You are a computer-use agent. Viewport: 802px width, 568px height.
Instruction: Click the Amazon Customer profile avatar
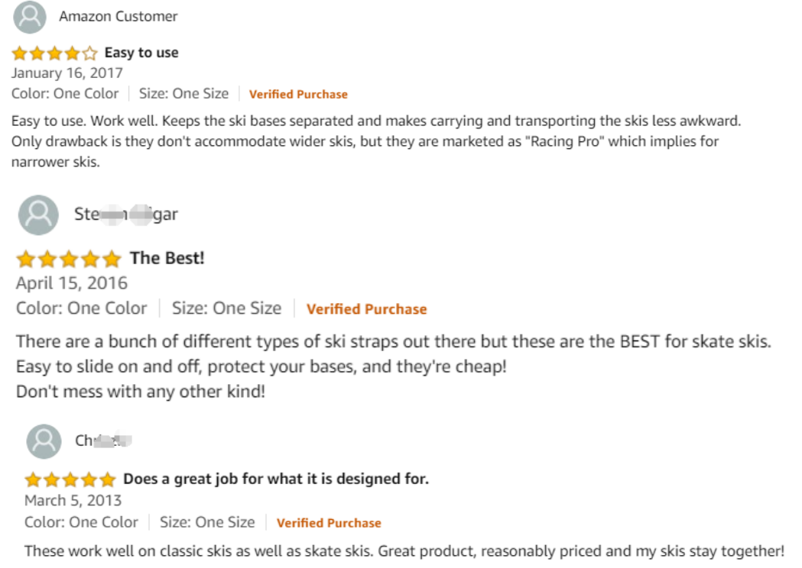[30, 17]
